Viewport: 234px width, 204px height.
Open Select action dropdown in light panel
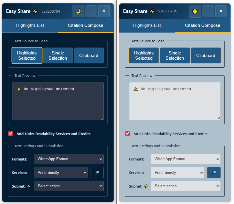186,186
